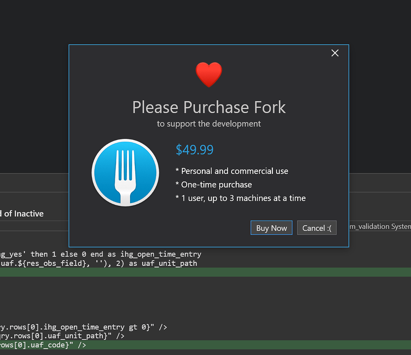Click the ihg_open_time_entry diff line
The image size is (411, 355).
pyautogui.click(x=100, y=254)
